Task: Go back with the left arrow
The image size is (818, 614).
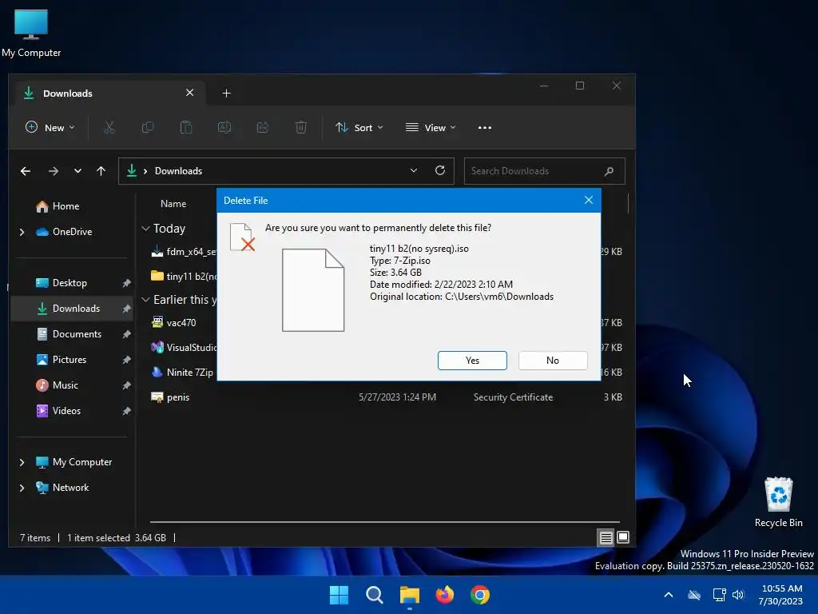Action: click(x=26, y=171)
